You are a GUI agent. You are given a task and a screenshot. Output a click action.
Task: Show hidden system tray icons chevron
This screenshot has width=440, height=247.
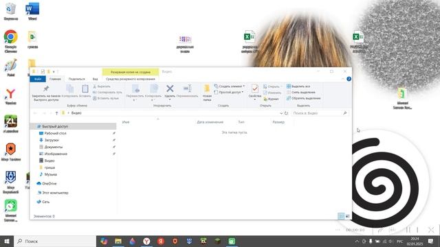click(357, 241)
